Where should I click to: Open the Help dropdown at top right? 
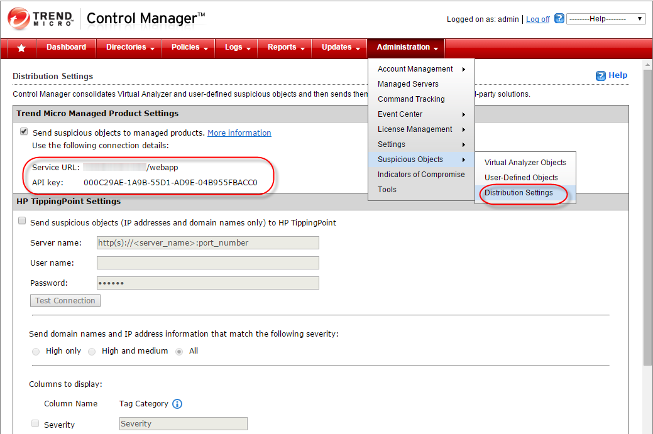[x=606, y=19]
